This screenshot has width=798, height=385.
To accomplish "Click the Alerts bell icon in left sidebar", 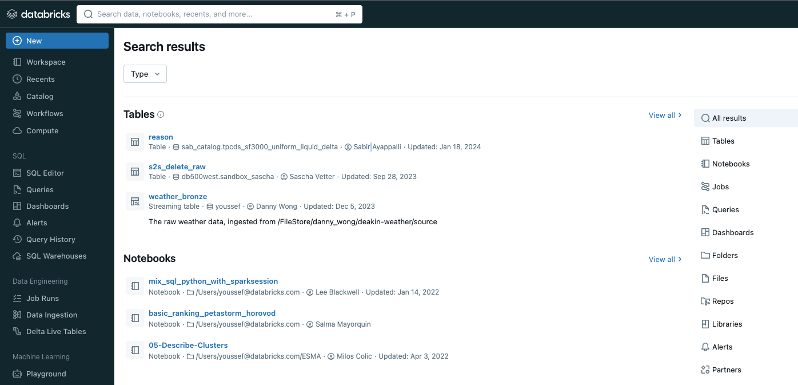I will pos(17,223).
